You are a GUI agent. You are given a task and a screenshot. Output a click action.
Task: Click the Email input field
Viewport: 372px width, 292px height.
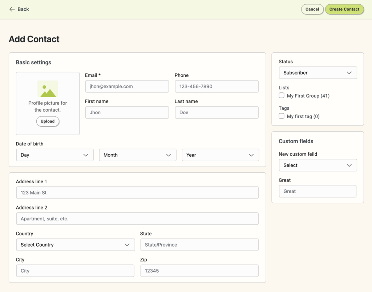click(127, 86)
